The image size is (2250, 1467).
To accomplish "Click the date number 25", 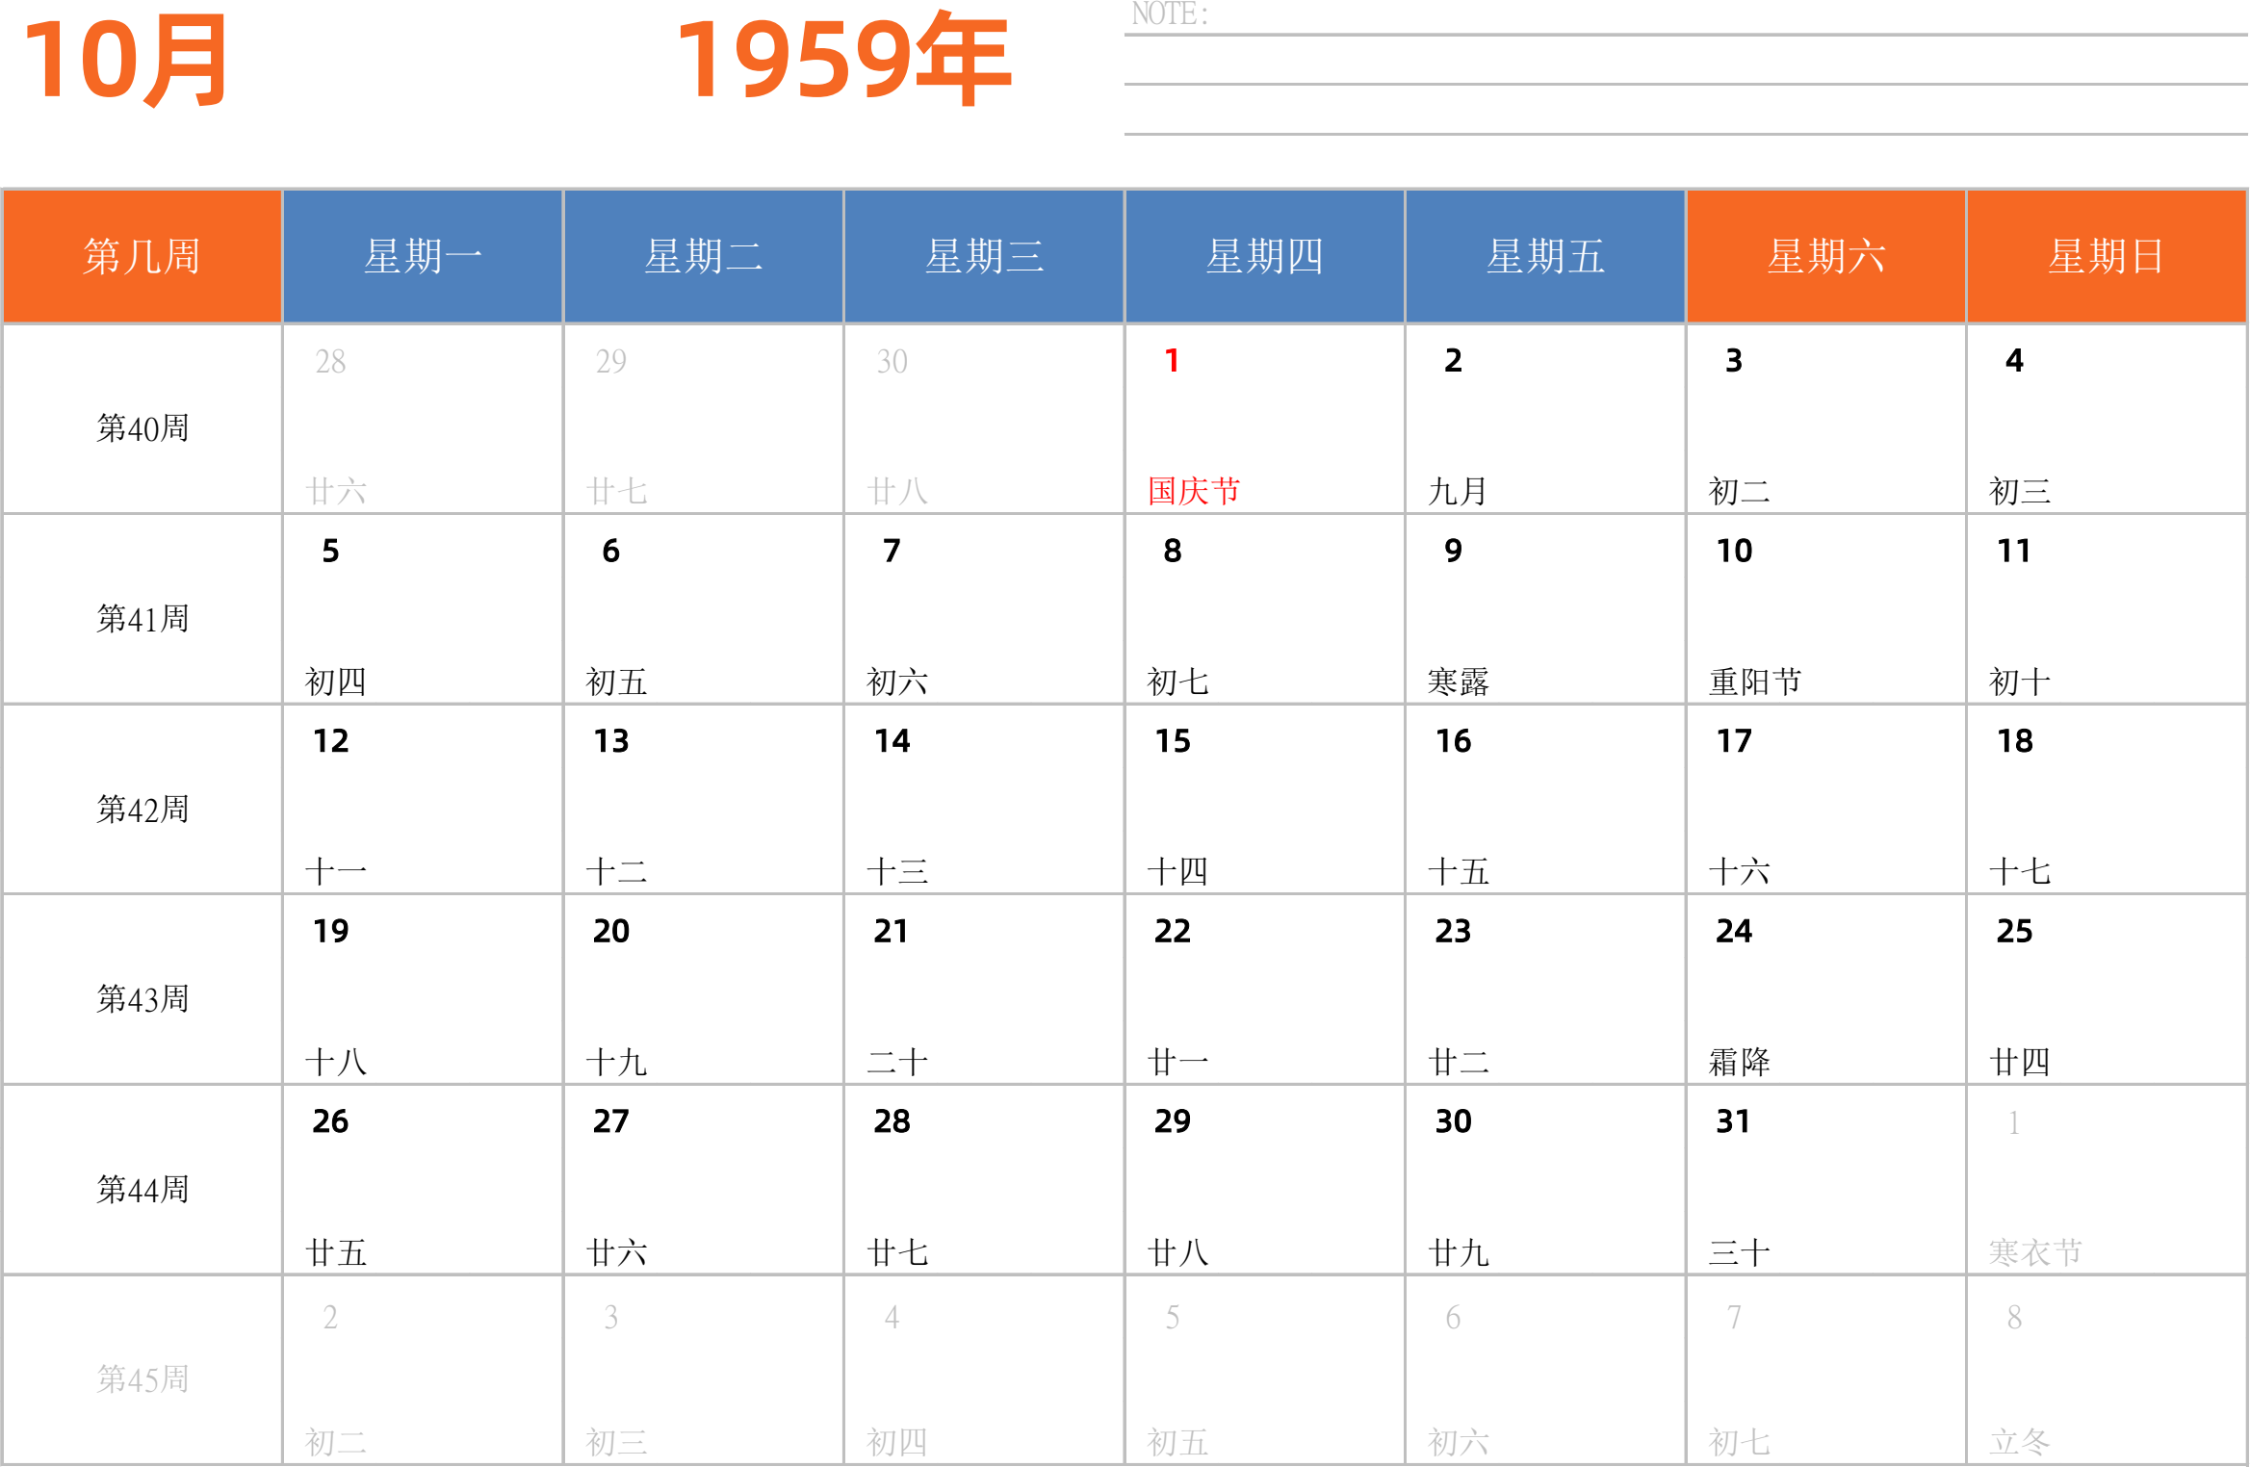I will (2014, 931).
